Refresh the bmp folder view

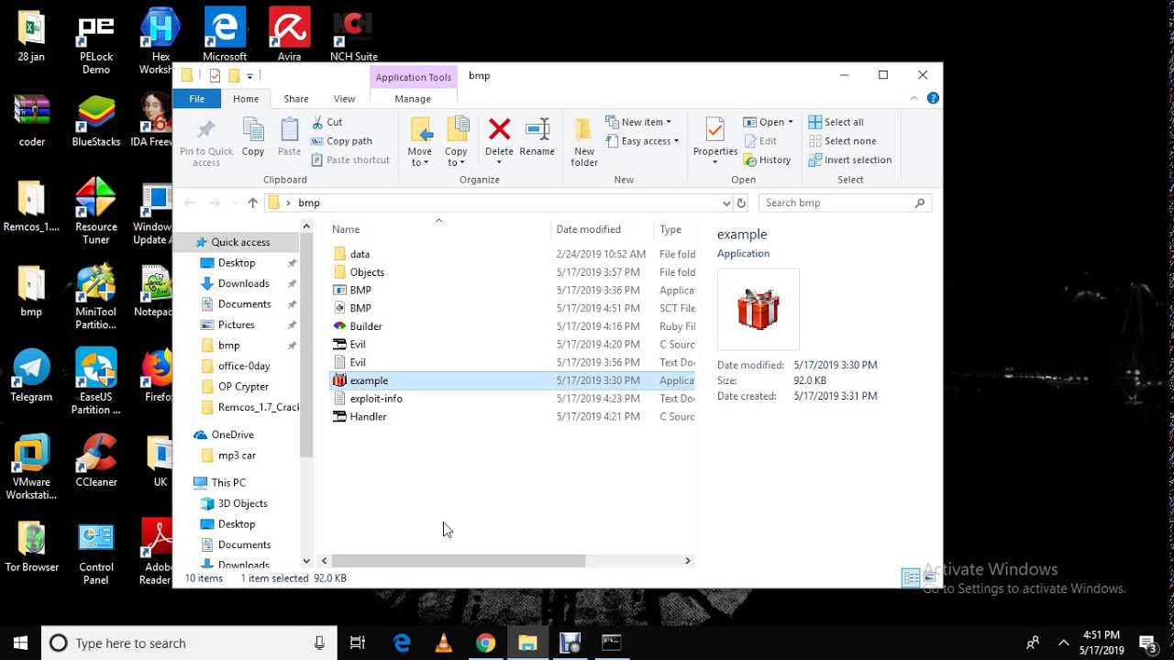pos(741,203)
